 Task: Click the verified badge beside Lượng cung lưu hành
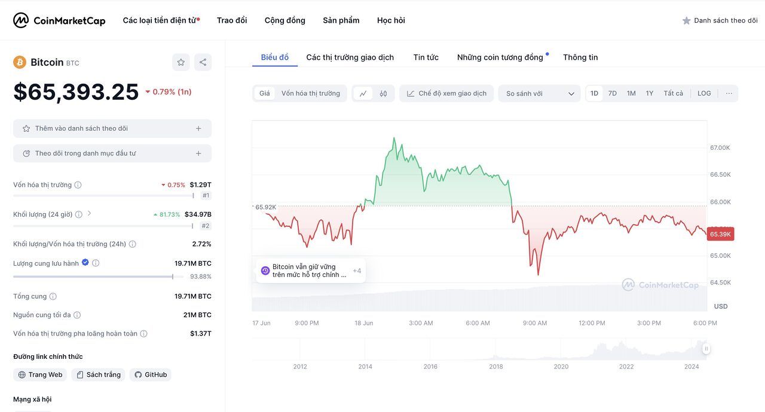tap(85, 263)
